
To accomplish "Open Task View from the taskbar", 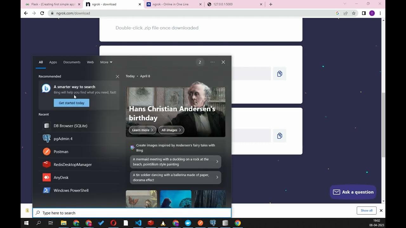I will [51, 223].
